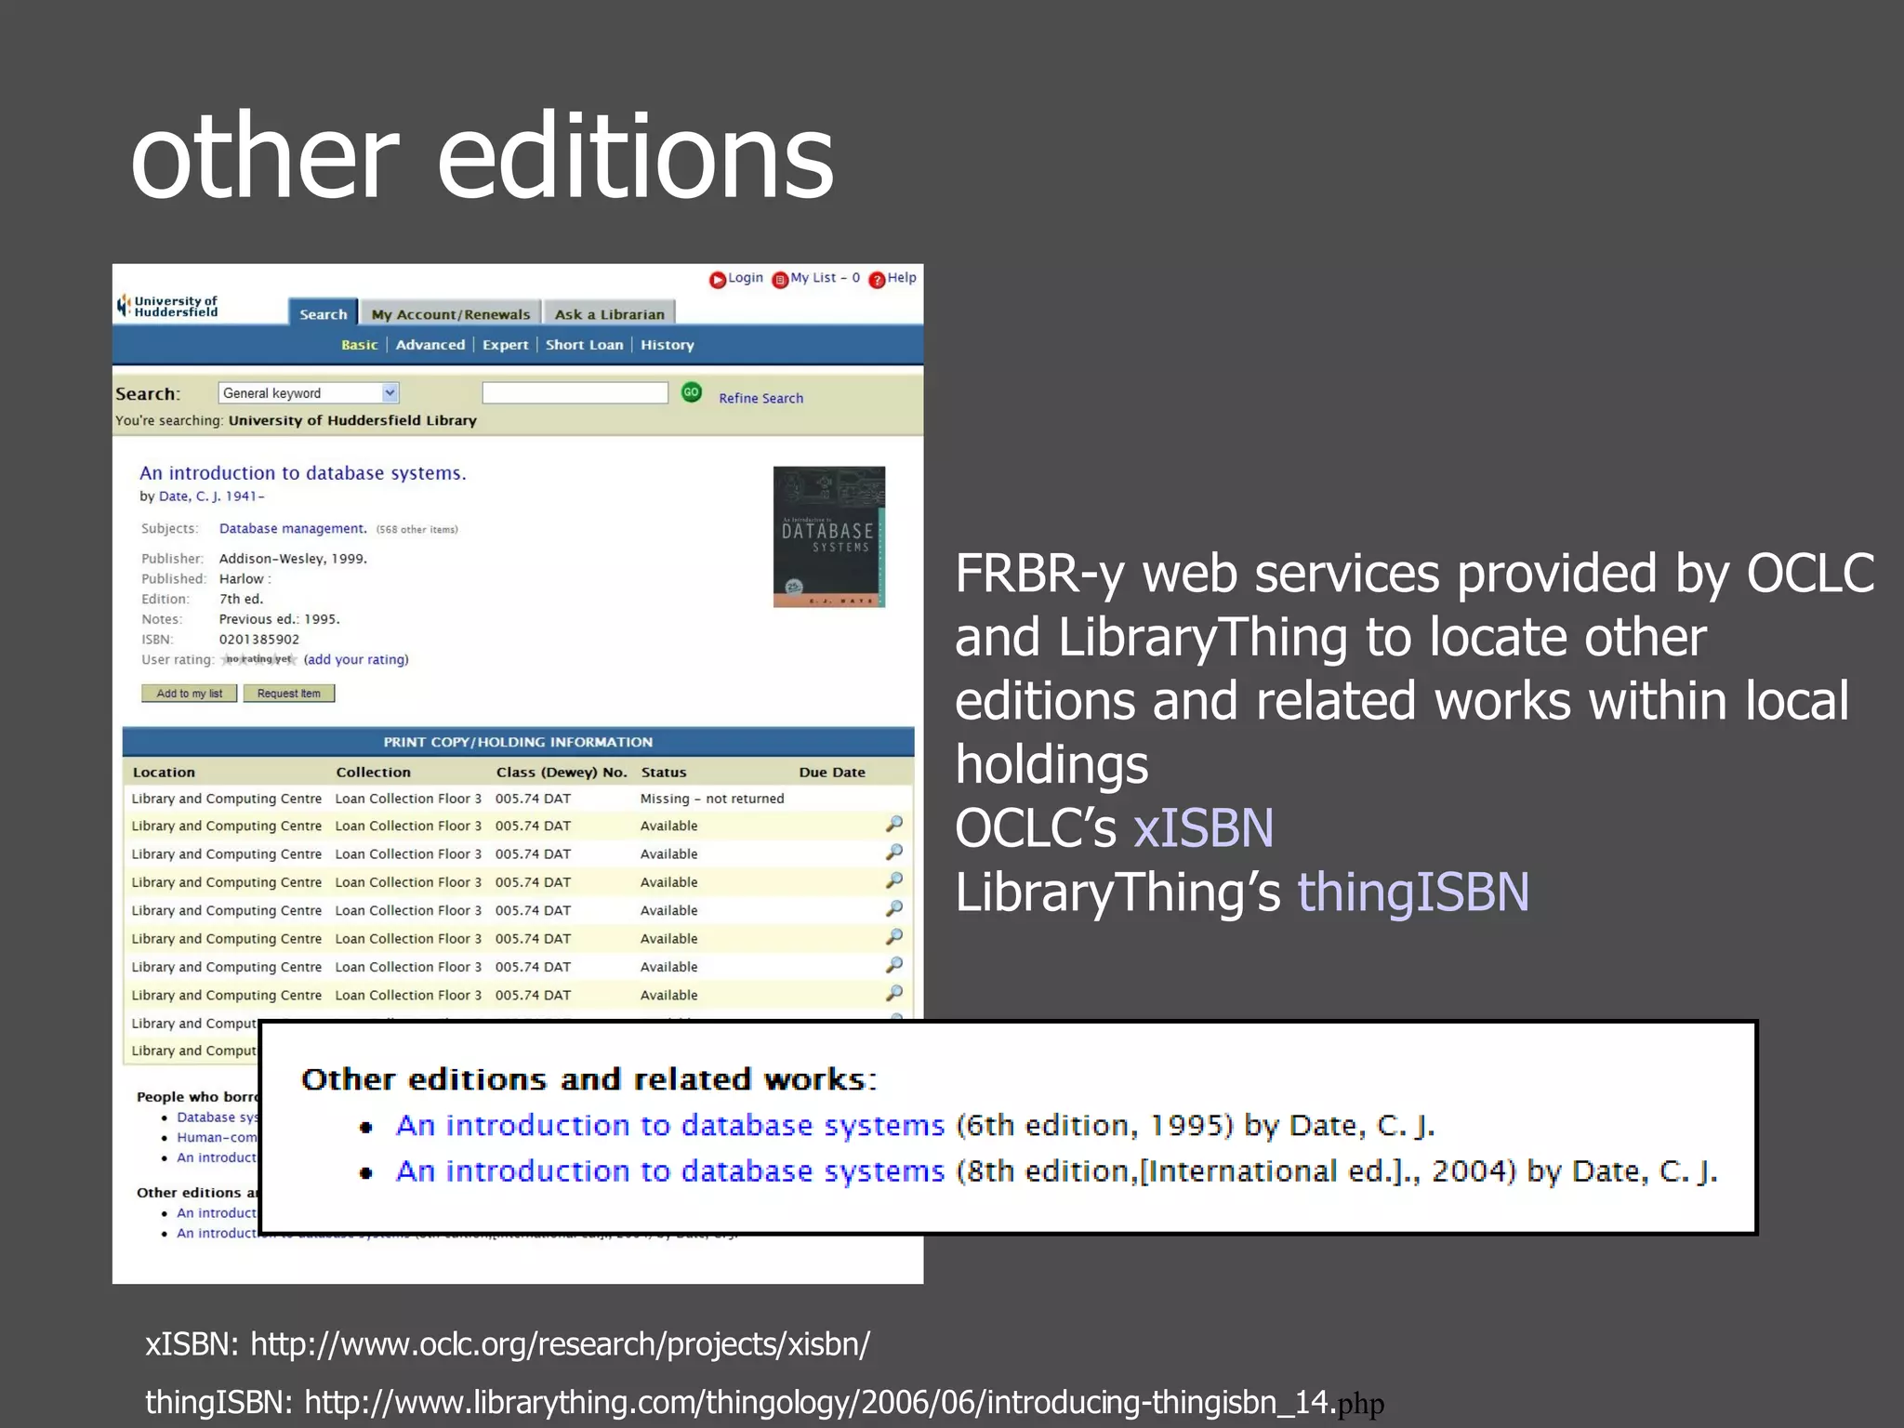The image size is (1904, 1428).
Task: Click the ISBN value 0201385902
Action: click(259, 639)
